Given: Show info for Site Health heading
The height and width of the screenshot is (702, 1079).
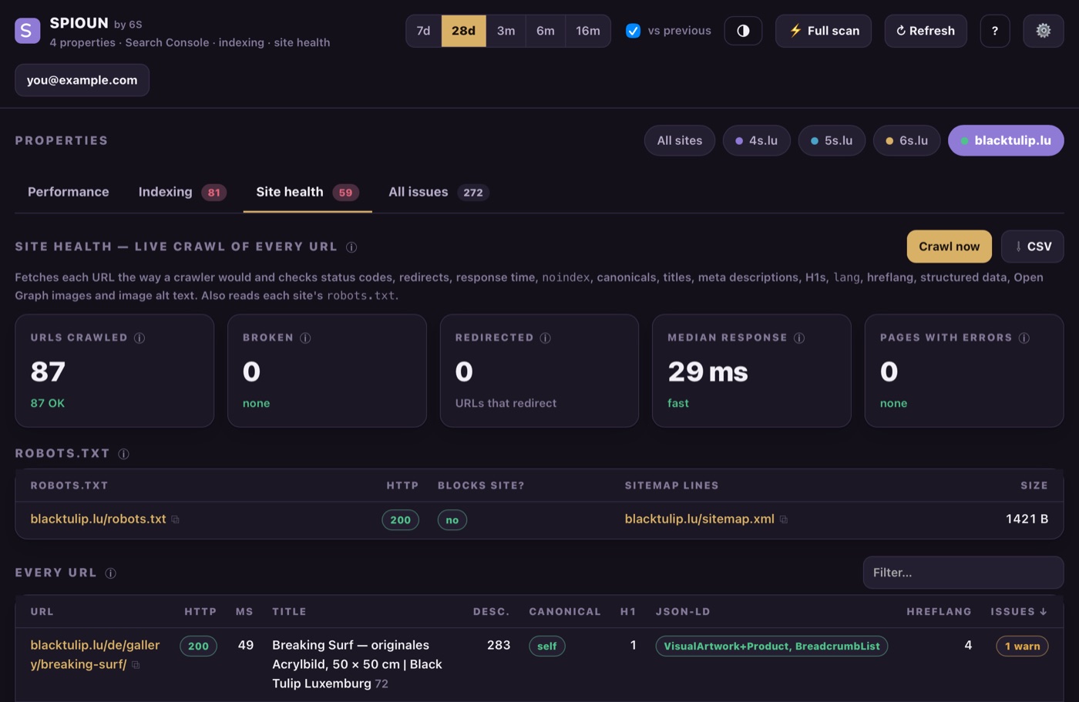Looking at the screenshot, I should point(351,247).
